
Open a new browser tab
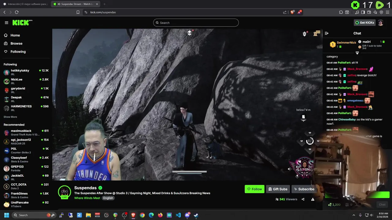point(104,4)
